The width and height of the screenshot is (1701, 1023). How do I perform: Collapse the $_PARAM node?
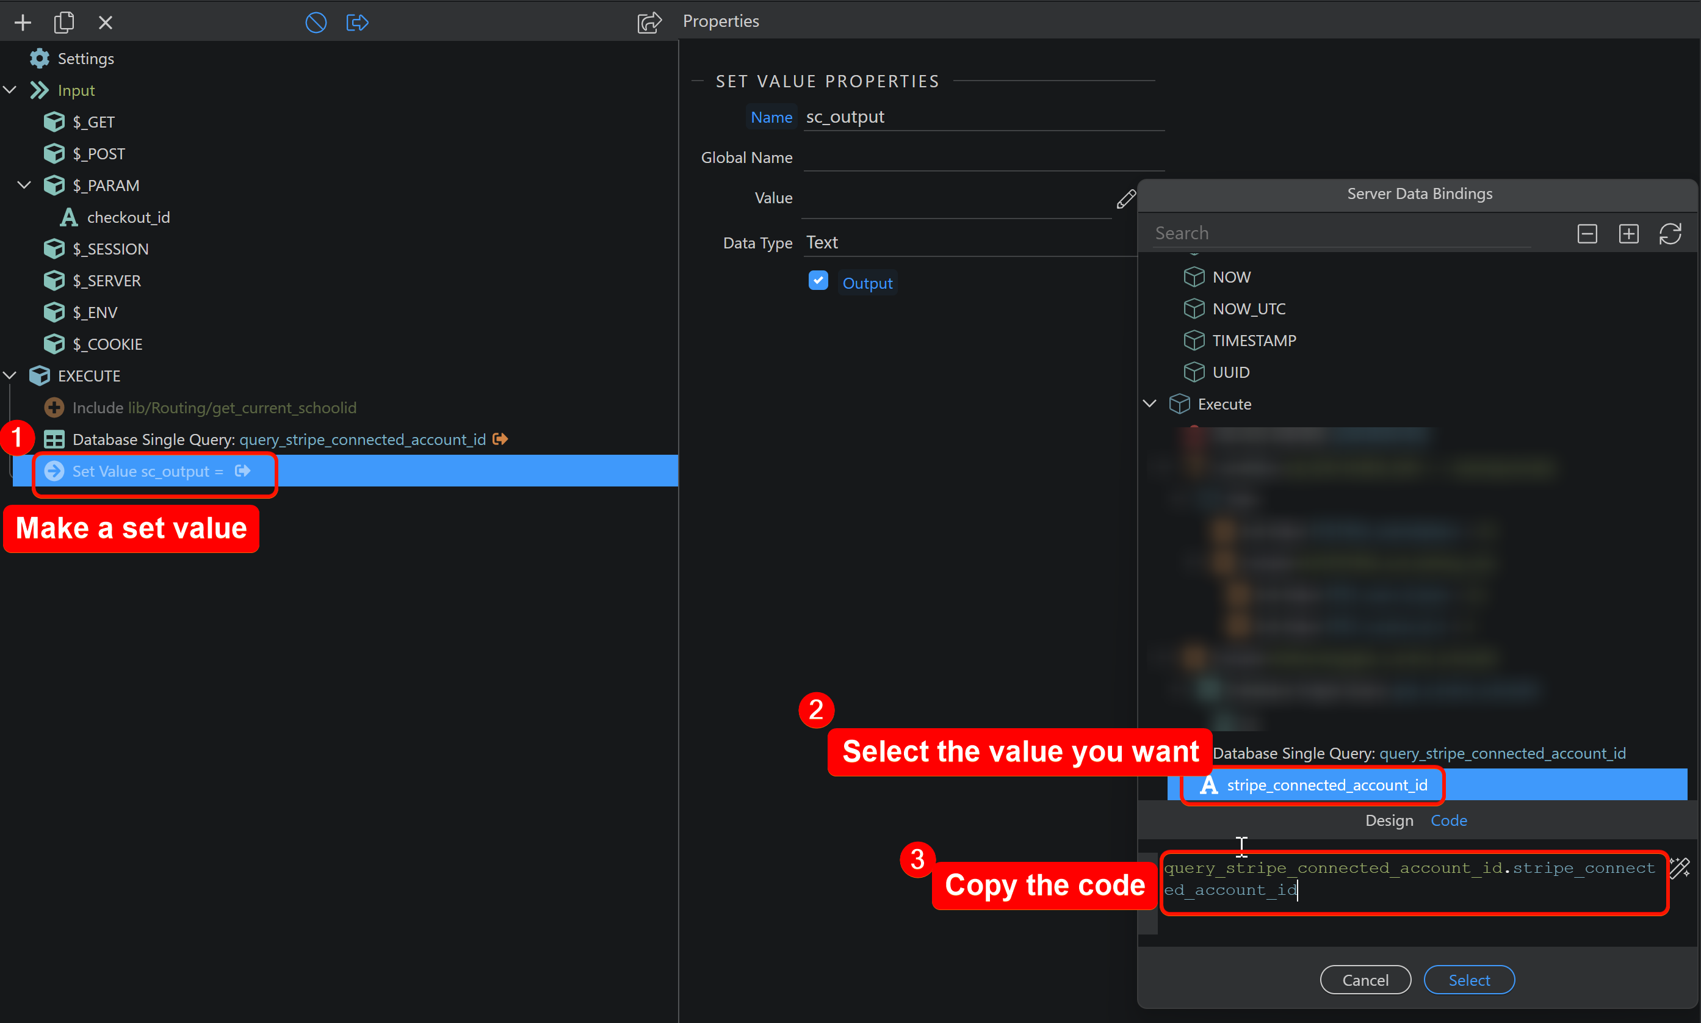[x=25, y=186]
